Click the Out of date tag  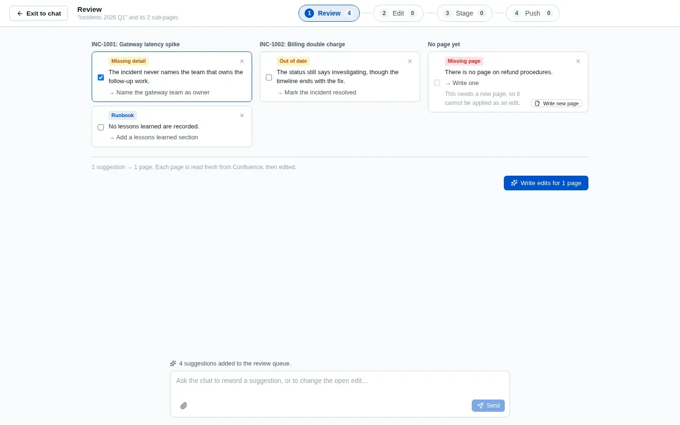[x=293, y=61]
